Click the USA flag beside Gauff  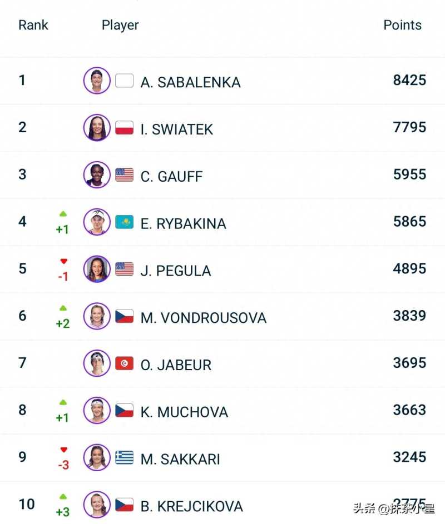(x=124, y=175)
